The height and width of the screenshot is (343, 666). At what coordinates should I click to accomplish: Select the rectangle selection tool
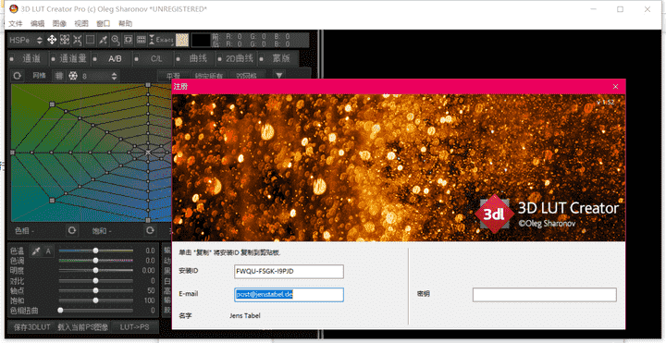pyautogui.click(x=90, y=40)
